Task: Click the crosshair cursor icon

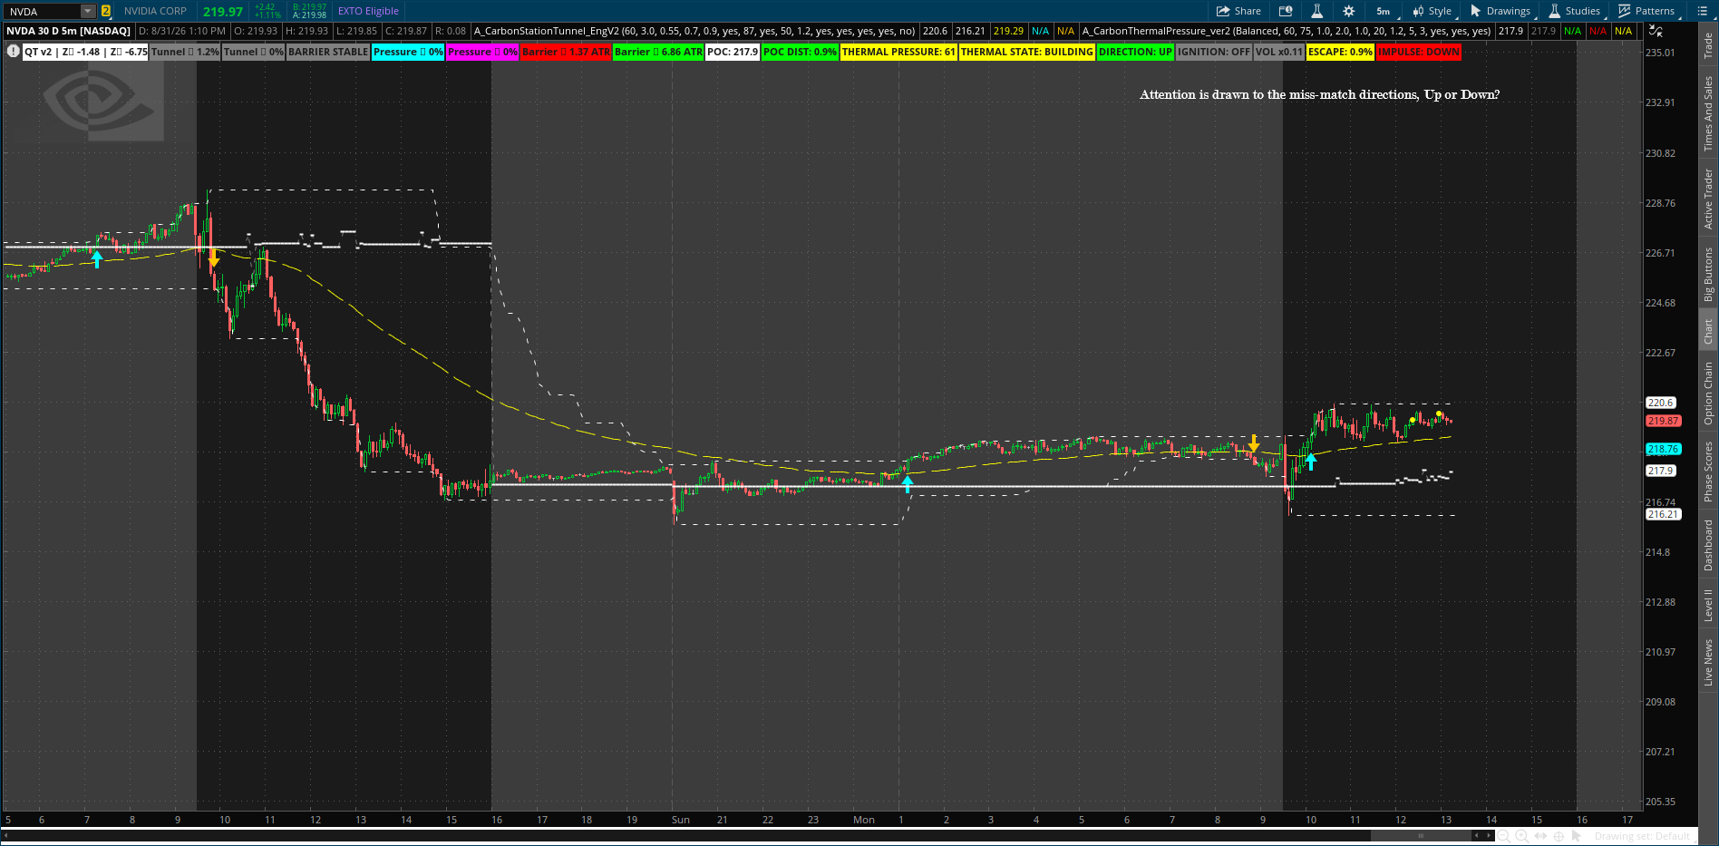Action: [x=1559, y=836]
